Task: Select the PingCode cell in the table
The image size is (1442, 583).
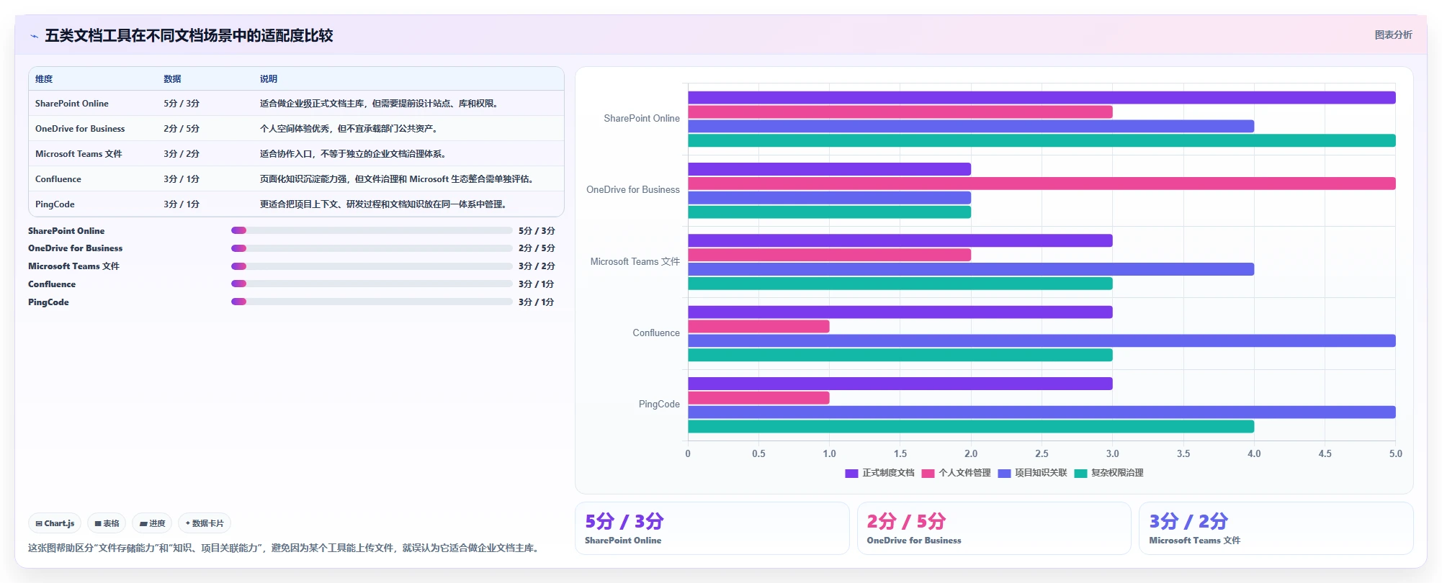Action: [x=55, y=204]
